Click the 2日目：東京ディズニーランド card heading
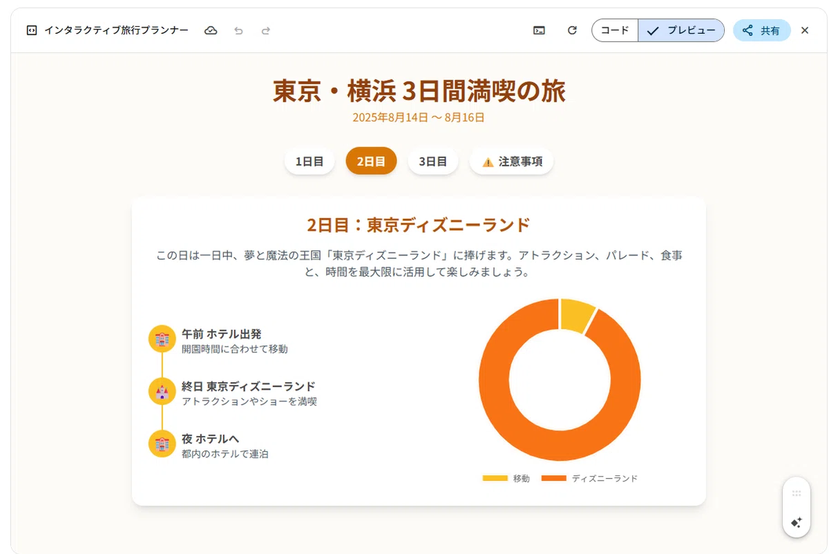Screen dimensions: 829x554 tap(419, 225)
